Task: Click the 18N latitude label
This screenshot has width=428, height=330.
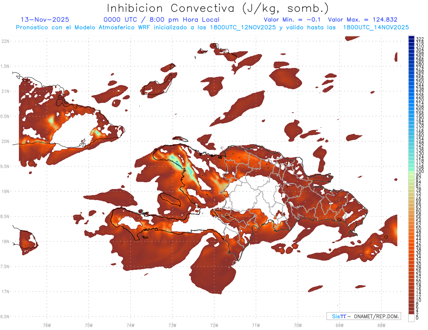Action: coord(5,241)
